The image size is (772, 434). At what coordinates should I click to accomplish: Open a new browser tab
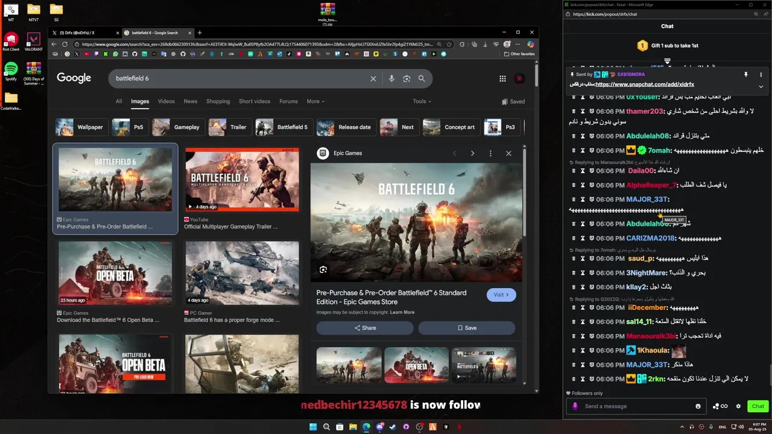[200, 33]
